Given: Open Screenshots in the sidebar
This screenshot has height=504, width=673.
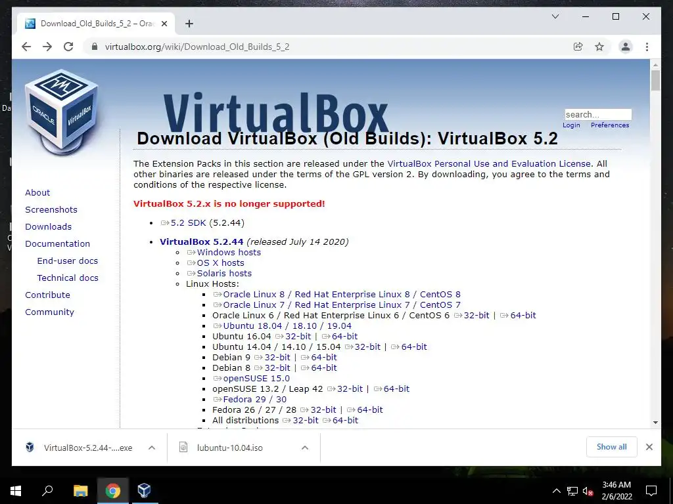Looking at the screenshot, I should (51, 209).
